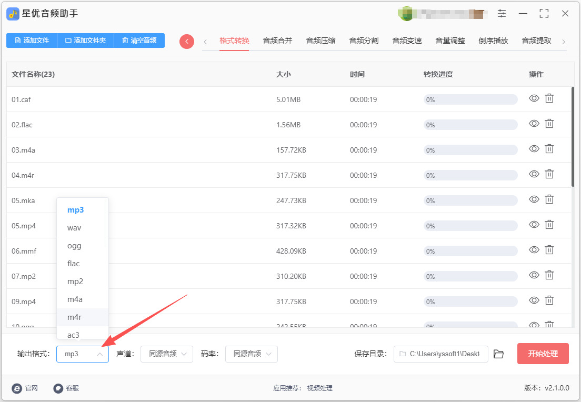Select the 428.09KB size cell
This screenshot has height=402, width=581.
pyautogui.click(x=291, y=251)
